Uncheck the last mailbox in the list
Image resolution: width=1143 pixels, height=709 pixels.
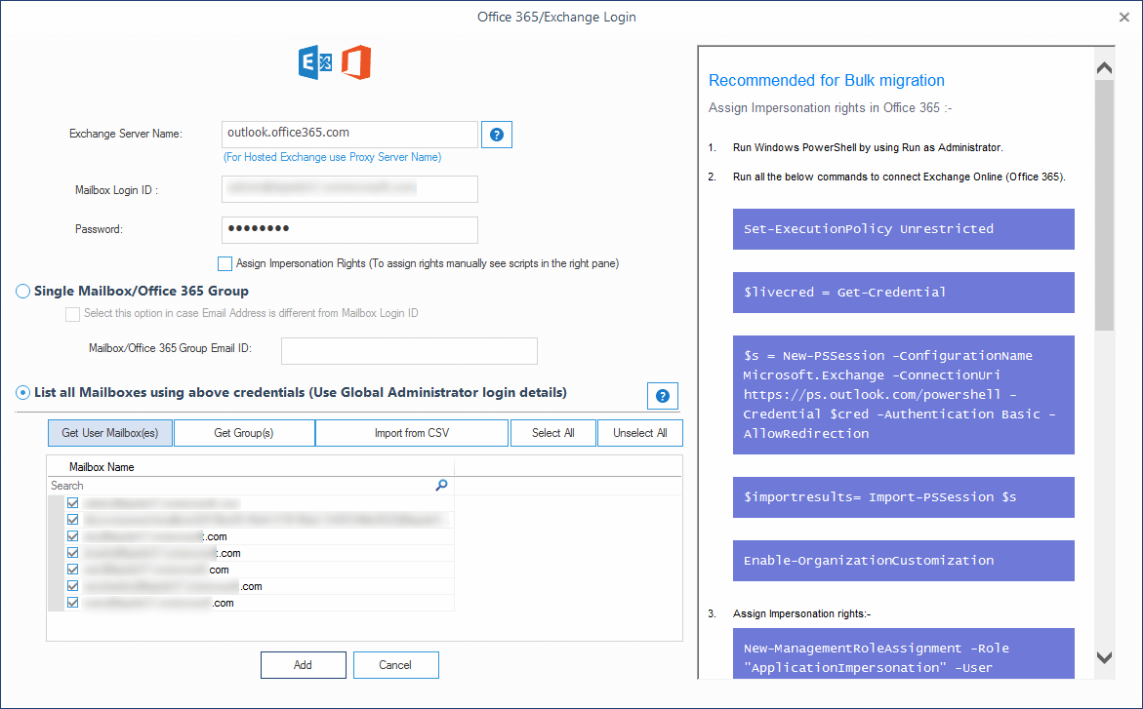tap(73, 603)
